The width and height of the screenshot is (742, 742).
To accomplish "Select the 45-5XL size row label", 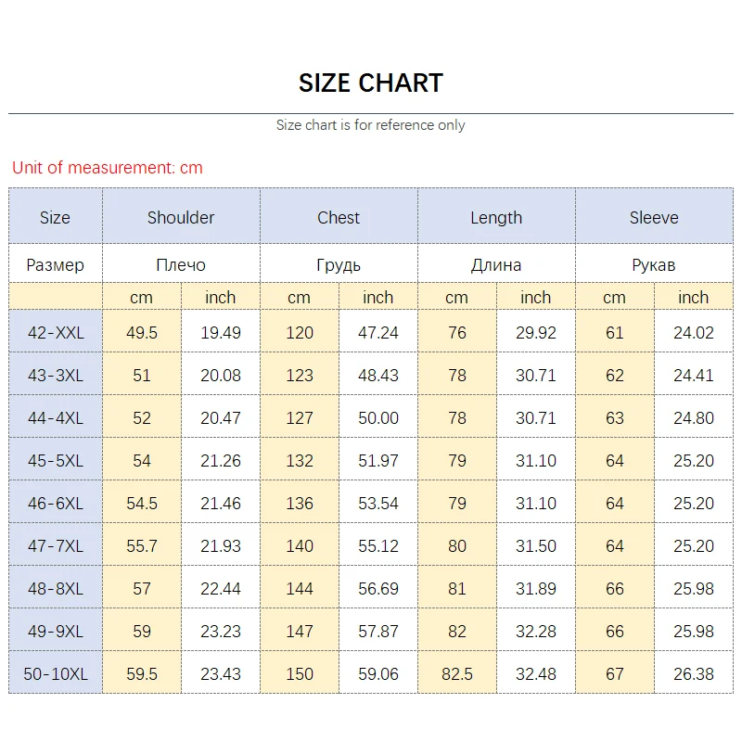I will point(56,461).
